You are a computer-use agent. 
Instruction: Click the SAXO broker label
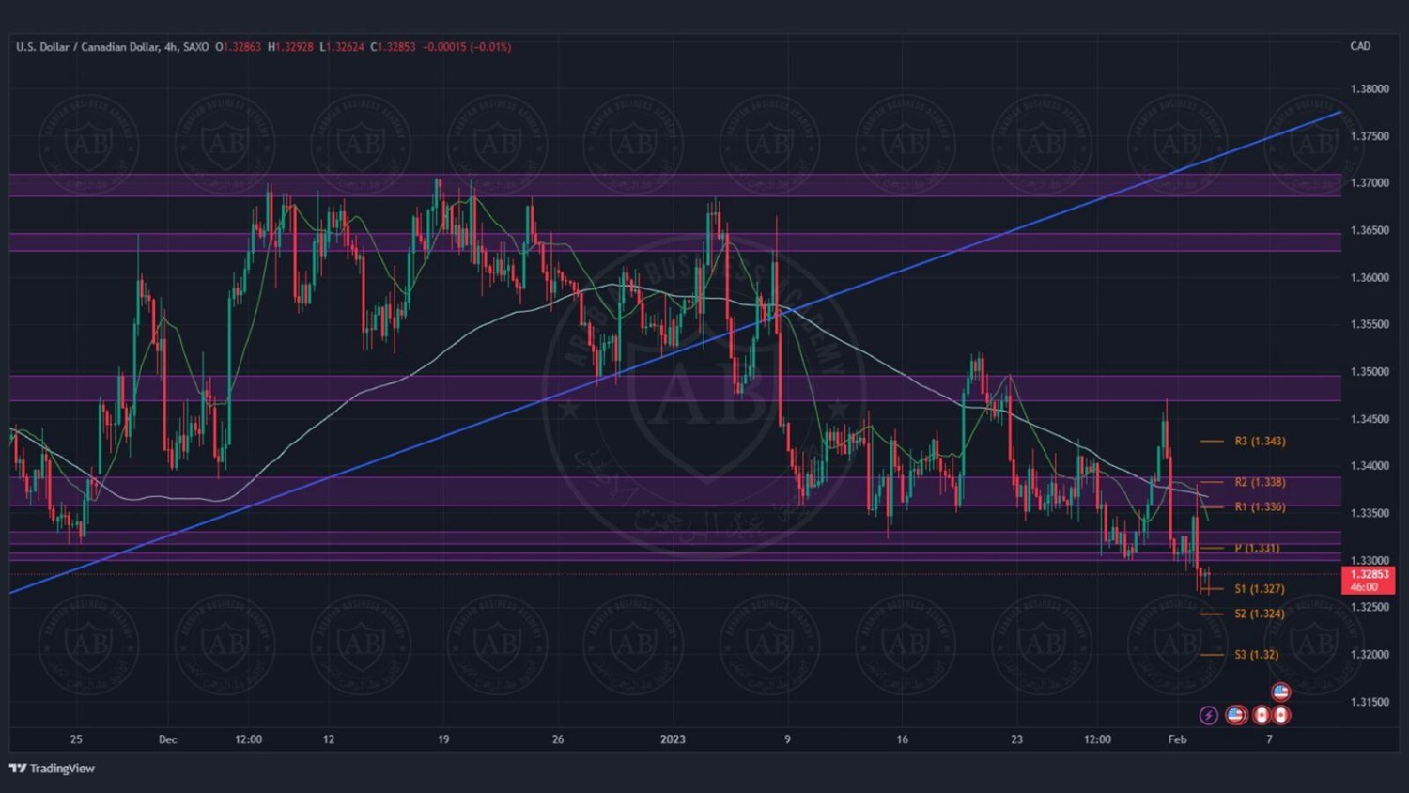tap(195, 47)
